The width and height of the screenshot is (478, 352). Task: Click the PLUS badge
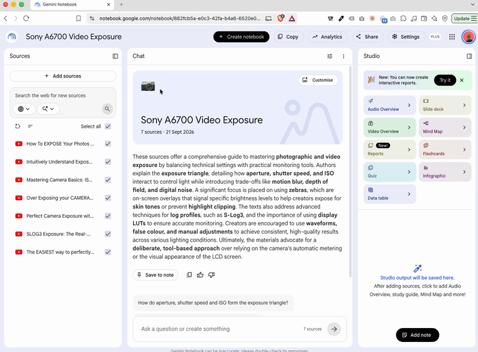tap(435, 37)
